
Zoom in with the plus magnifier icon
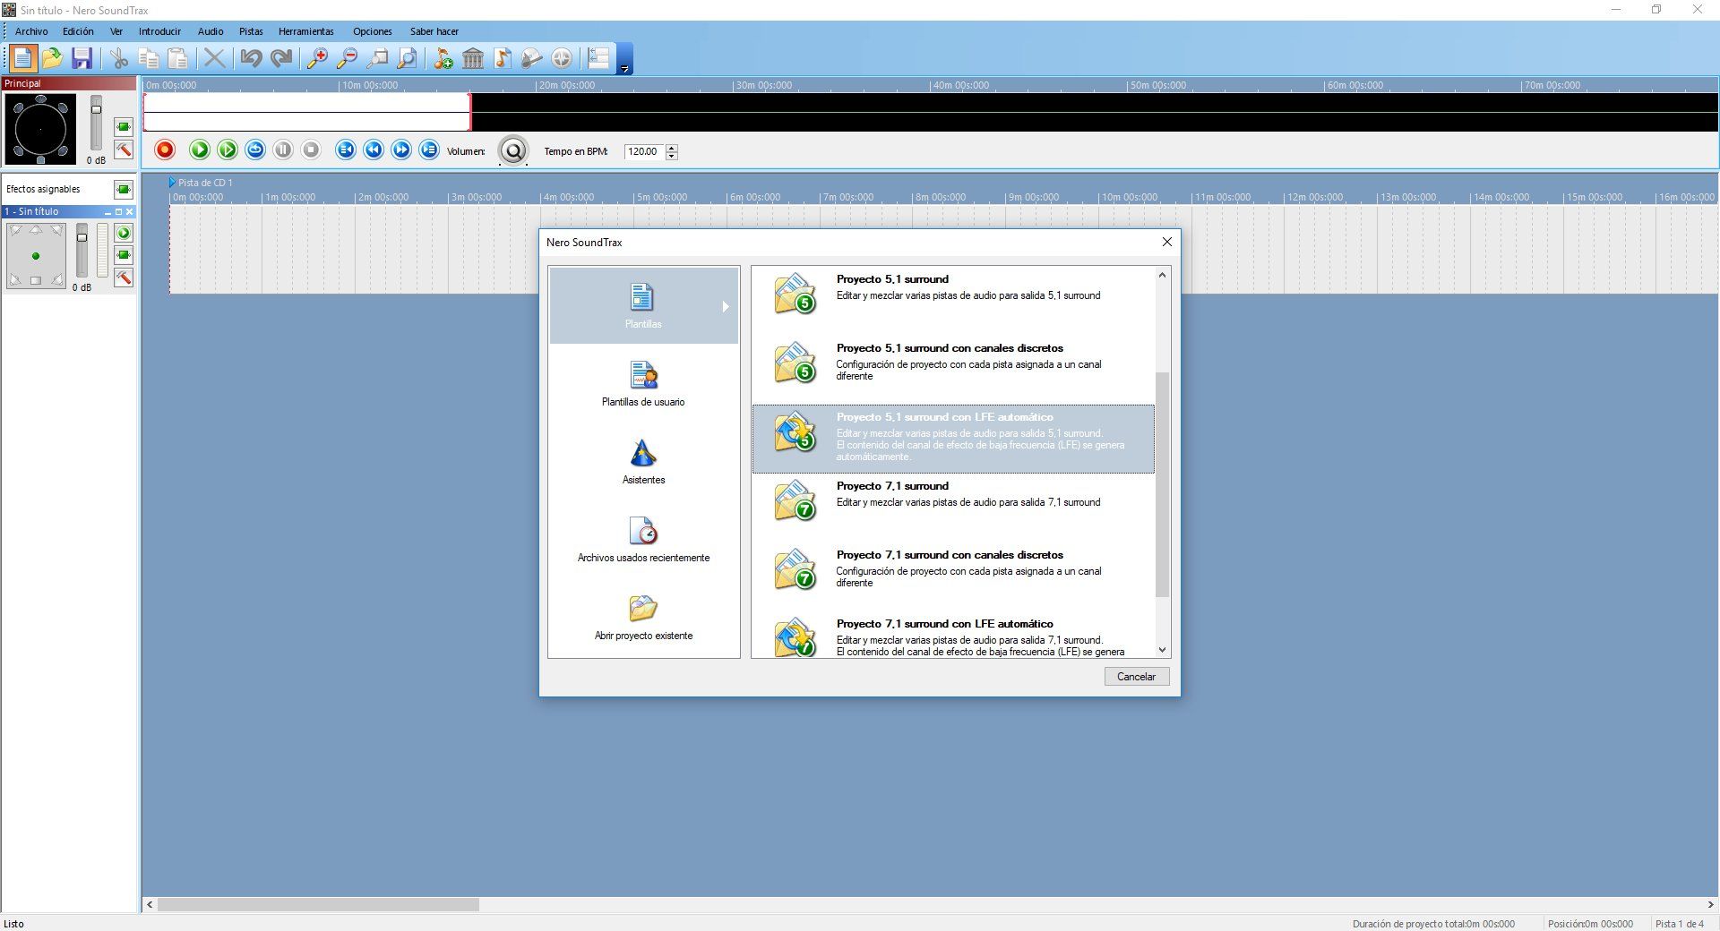[x=317, y=59]
